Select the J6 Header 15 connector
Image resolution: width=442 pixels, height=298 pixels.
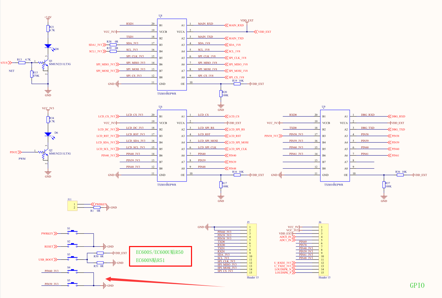click(x=323, y=250)
